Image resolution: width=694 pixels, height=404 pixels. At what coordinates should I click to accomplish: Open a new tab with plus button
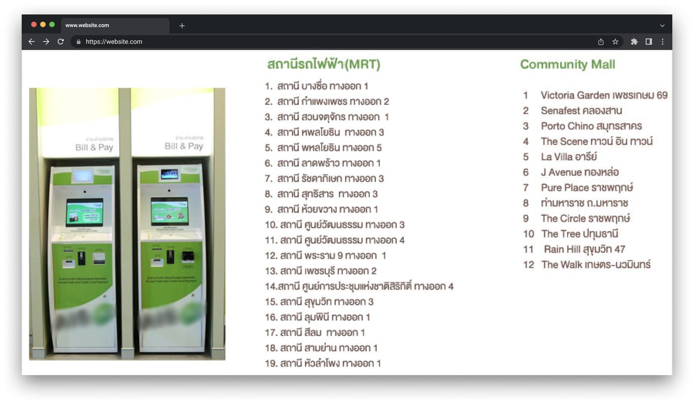[182, 26]
